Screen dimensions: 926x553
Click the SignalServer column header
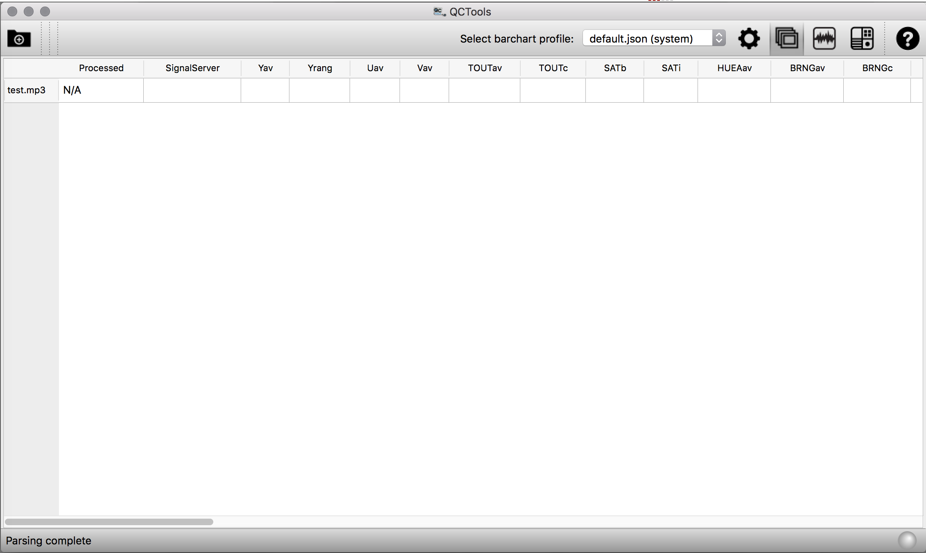click(x=192, y=68)
